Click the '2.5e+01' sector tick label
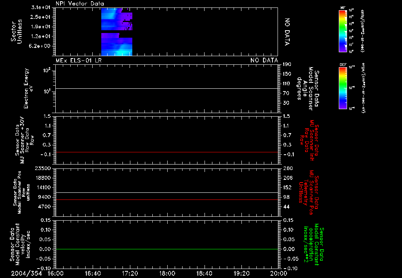The image size is (402, 278). pos(41,17)
